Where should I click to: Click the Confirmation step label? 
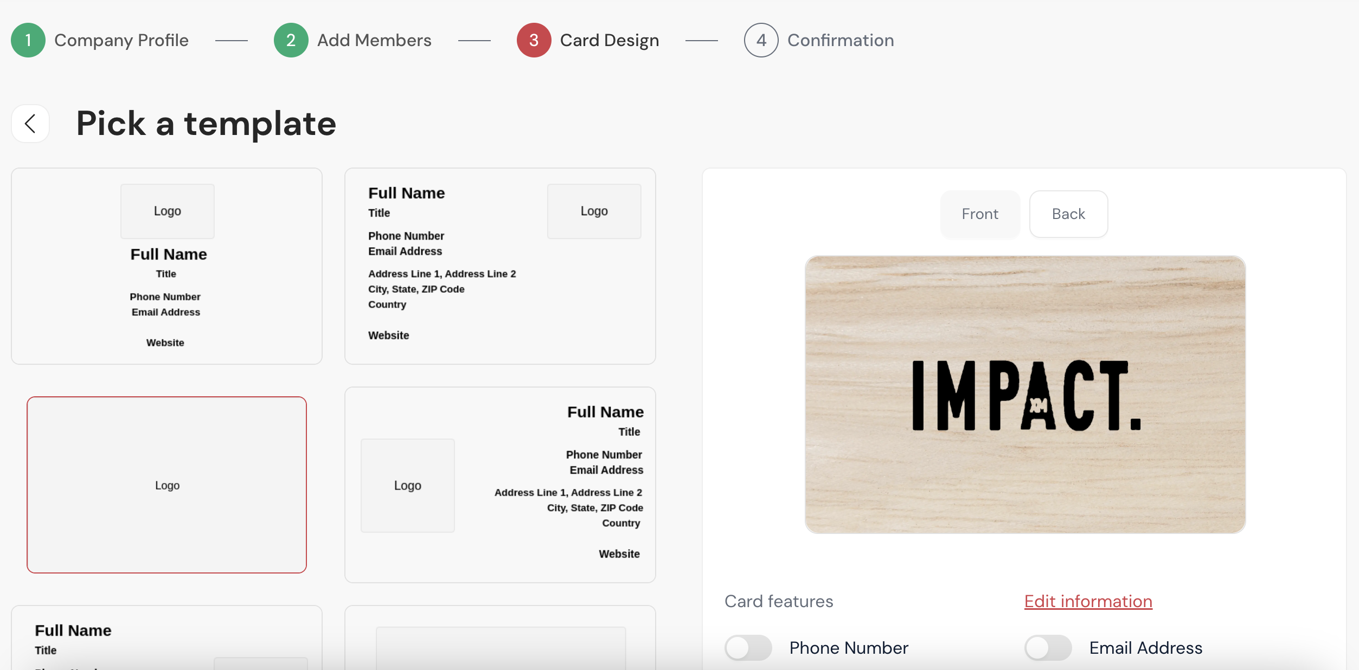840,40
